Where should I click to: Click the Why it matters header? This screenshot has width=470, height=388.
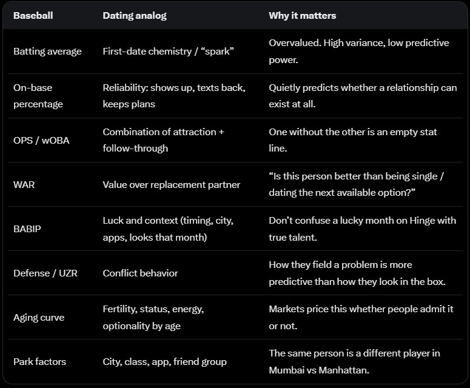pos(302,16)
